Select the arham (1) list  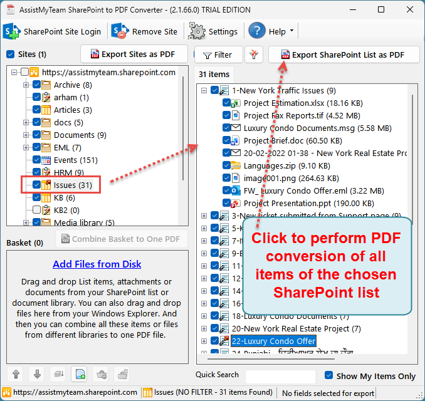point(71,98)
